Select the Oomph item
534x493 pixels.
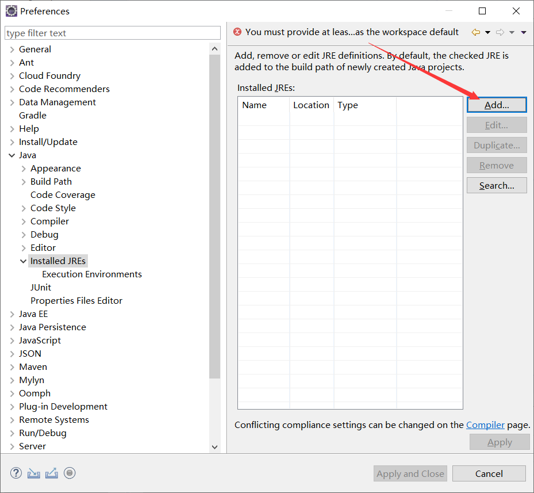[x=34, y=393]
